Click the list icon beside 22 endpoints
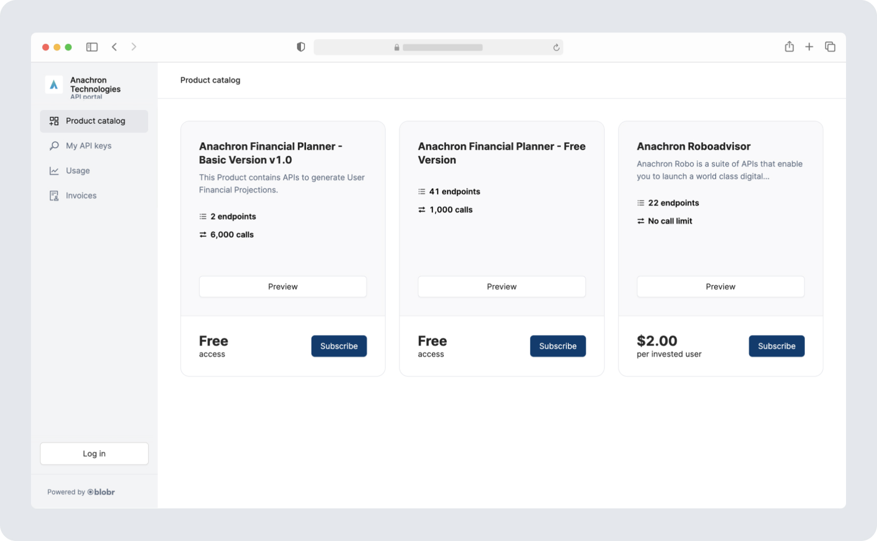Screen dimensions: 877x541 pyautogui.click(x=640, y=202)
